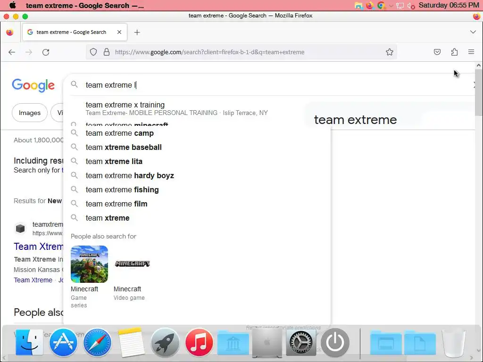Screen dimensions: 483x362
Task: Choose suggestion team extreme hardy boyz
Action: point(197,175)
